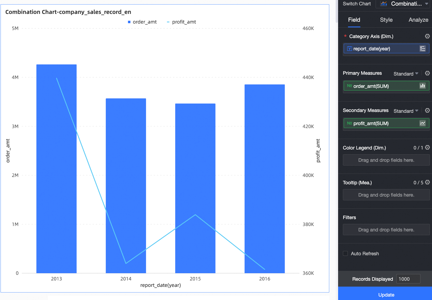Viewport: 432px width, 300px height.
Task: Click date type icon on report_date(year) field
Action: 349,48
